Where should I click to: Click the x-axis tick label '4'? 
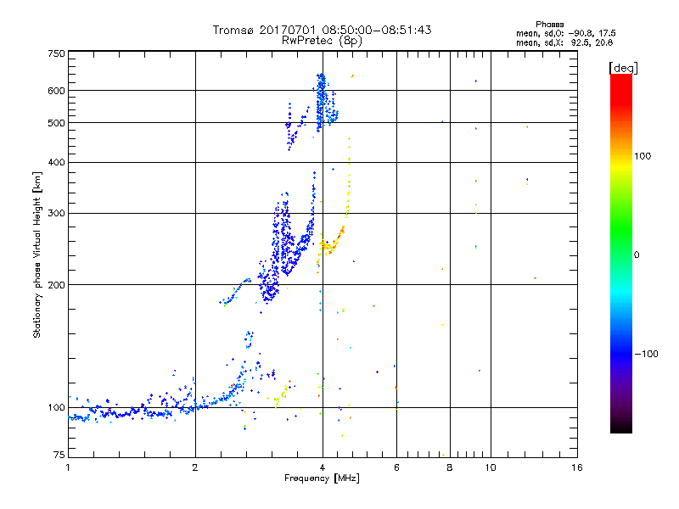(x=323, y=467)
